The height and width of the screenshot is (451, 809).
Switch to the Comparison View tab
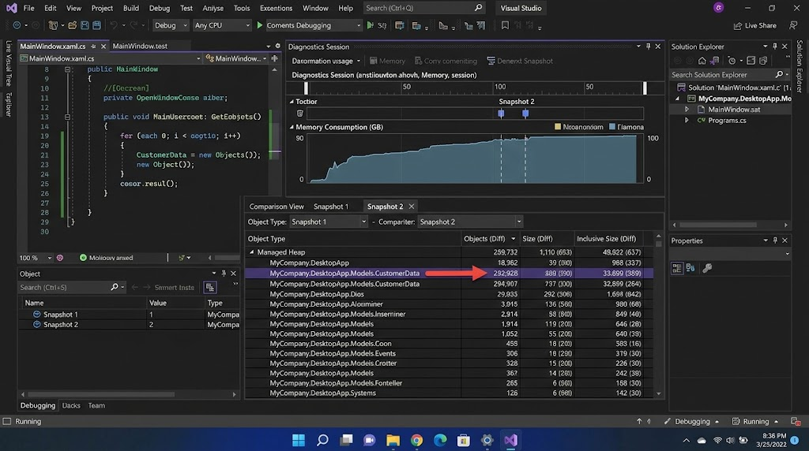(277, 207)
